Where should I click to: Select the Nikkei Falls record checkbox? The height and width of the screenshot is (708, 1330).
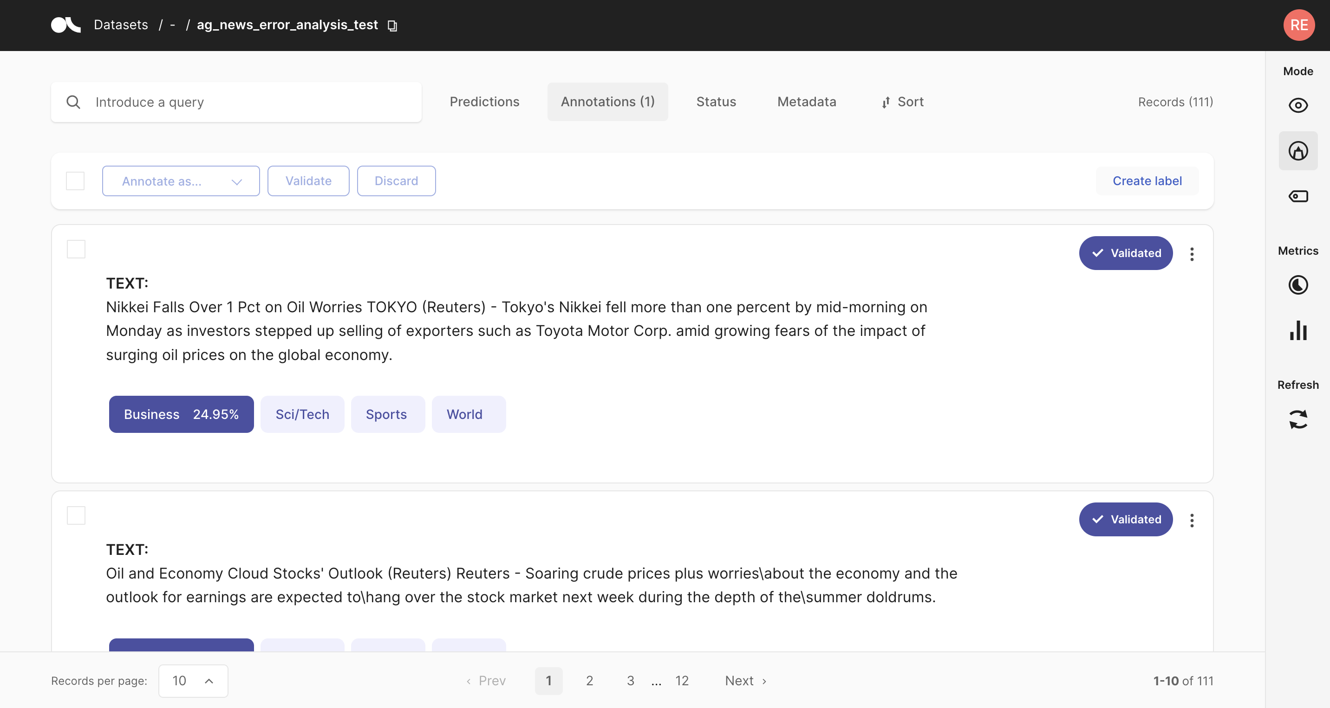pyautogui.click(x=76, y=249)
